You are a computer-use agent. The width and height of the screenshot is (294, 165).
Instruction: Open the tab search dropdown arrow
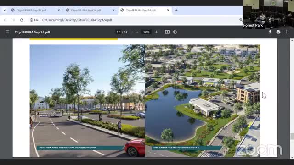pyautogui.click(x=5, y=10)
